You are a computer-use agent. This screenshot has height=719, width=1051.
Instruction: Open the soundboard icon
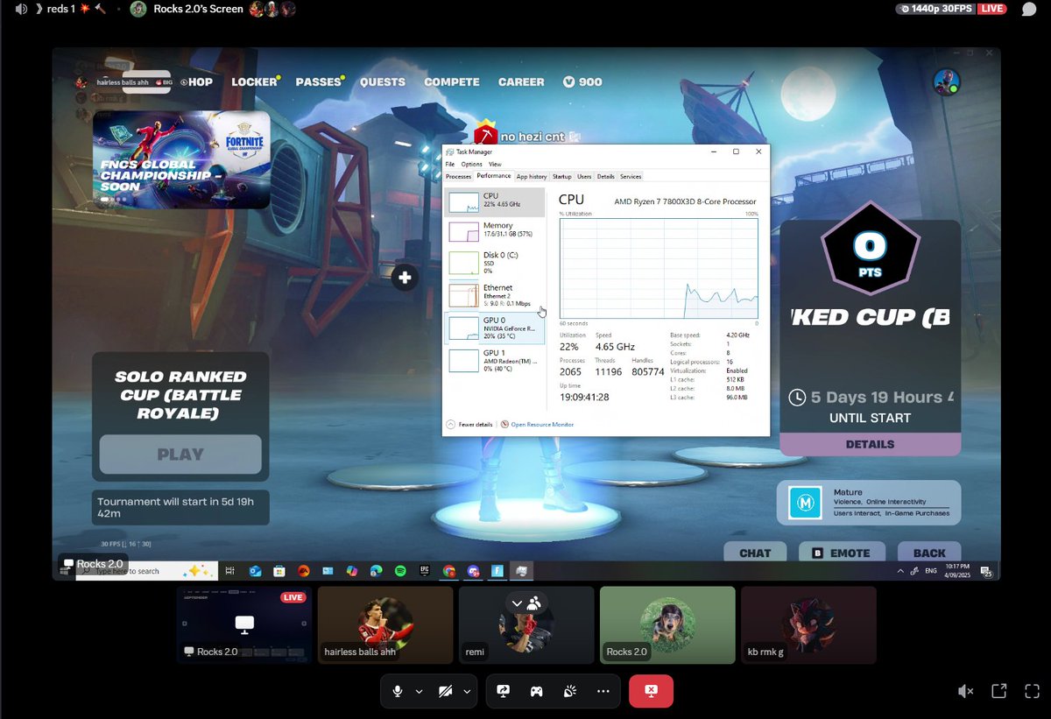tap(569, 691)
